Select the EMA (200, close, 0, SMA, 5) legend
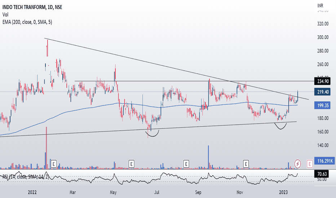 pos(27,22)
